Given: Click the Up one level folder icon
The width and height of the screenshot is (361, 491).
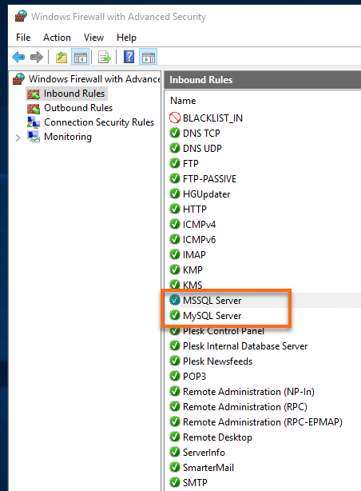Looking at the screenshot, I should (x=61, y=58).
